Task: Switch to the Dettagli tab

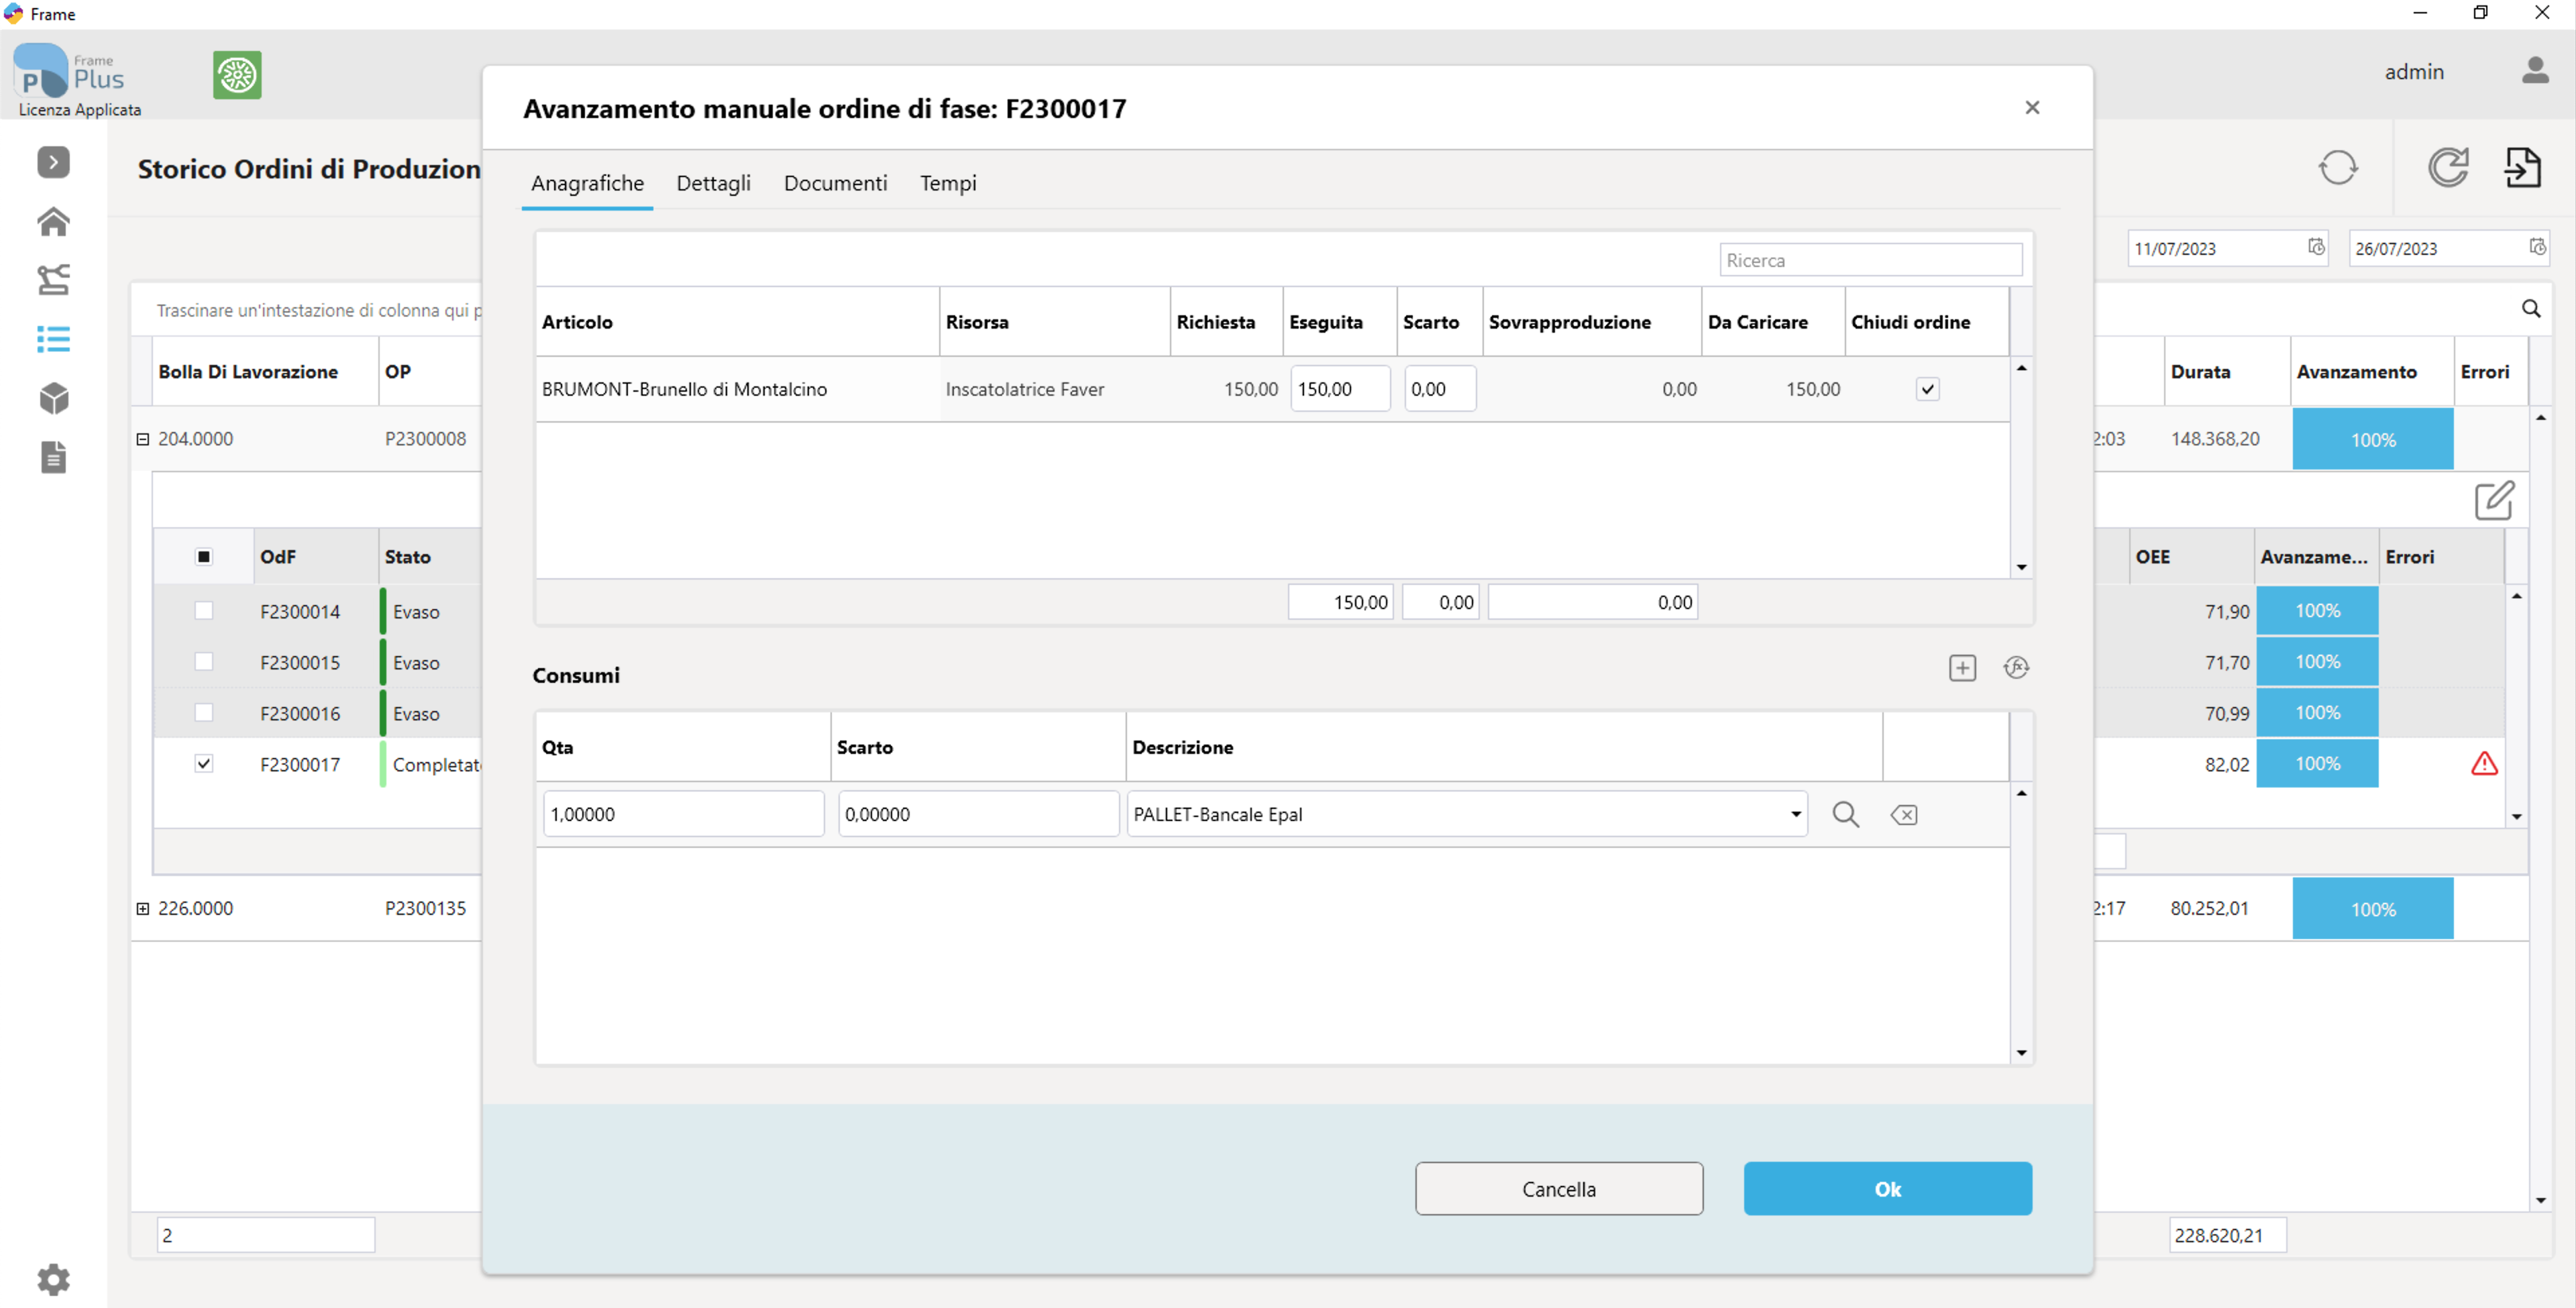Action: (x=713, y=183)
